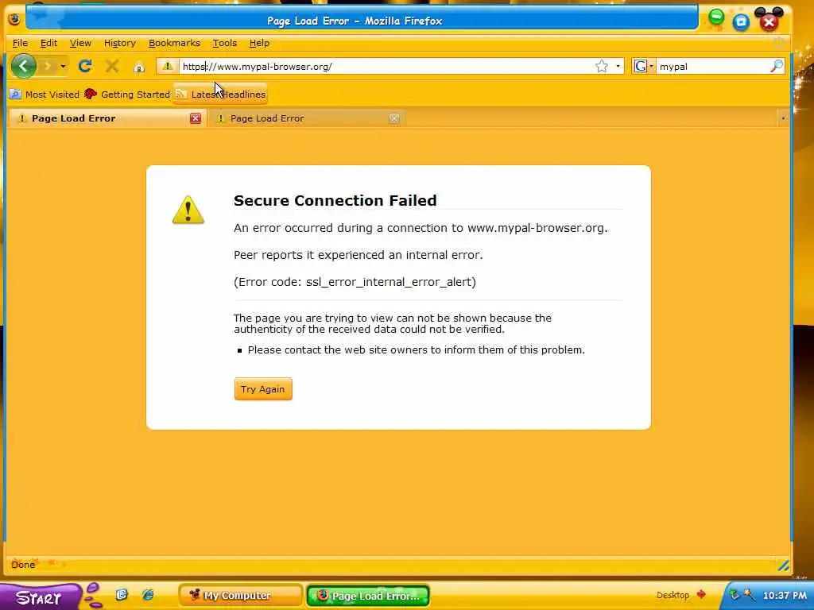The image size is (814, 610).
Task: Open the address bar history dropdown
Action: click(x=618, y=67)
